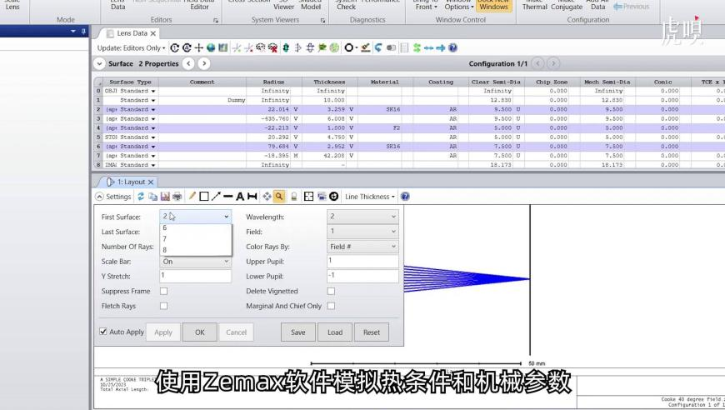This screenshot has width=725, height=410.
Task: Click the blue curved undo arrow icon in Lens Data
Action: click(x=378, y=47)
